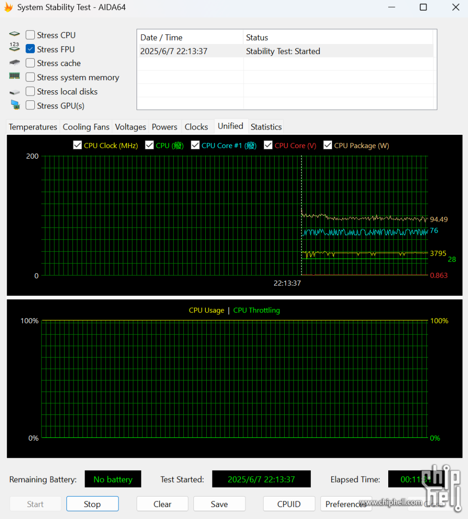Select the Unified tab
468x519 pixels.
(231, 126)
